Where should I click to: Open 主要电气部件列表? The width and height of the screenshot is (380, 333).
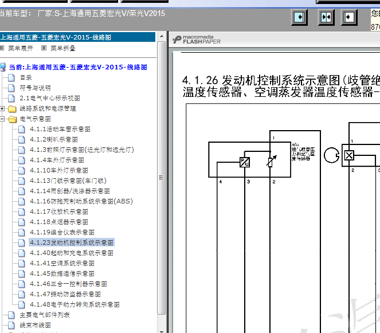click(x=45, y=315)
